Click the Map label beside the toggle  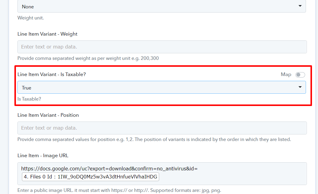(286, 75)
